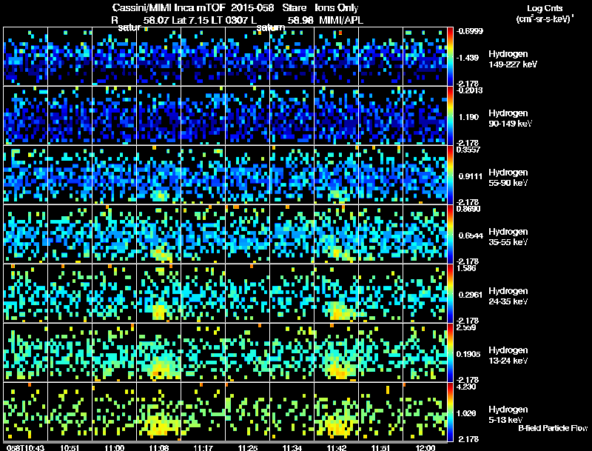Select the 24-35 keV image panel at 11:42

[337, 293]
